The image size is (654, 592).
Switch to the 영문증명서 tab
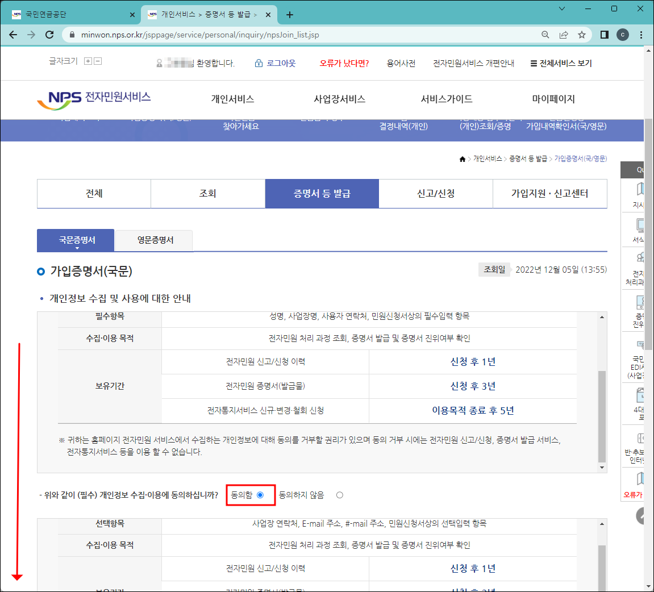tap(153, 240)
